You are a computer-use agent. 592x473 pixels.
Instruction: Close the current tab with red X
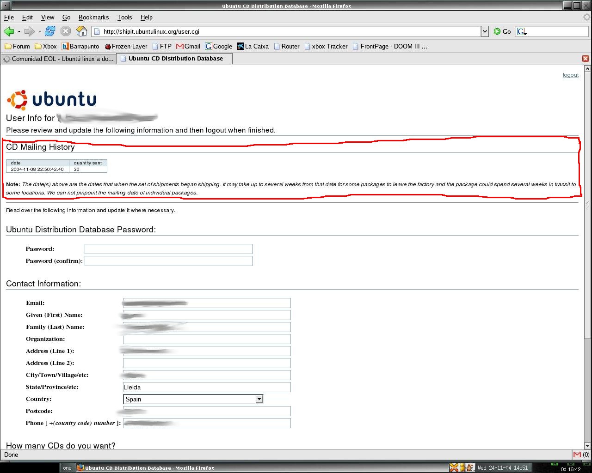[x=586, y=59]
